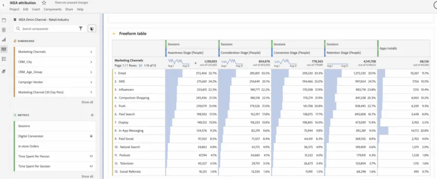Viewport: 437px width, 179px height.
Task: Open the Edit menu
Action: [x=26, y=9]
